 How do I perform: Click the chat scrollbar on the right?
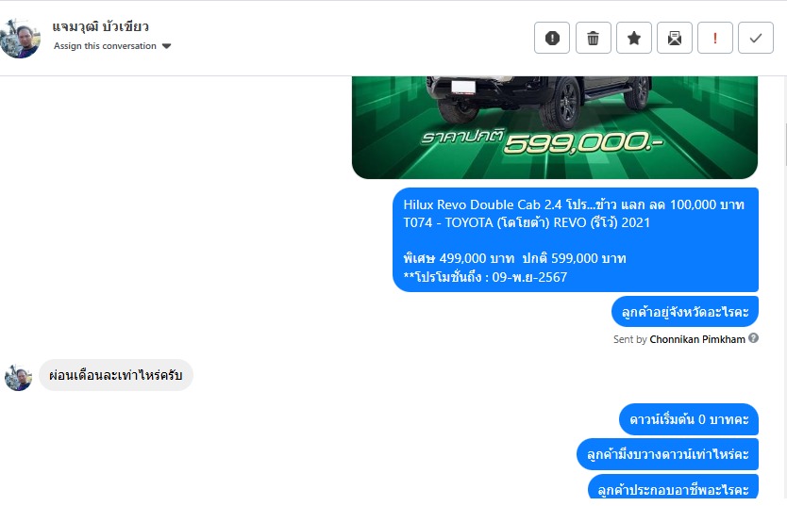pyautogui.click(x=784, y=145)
